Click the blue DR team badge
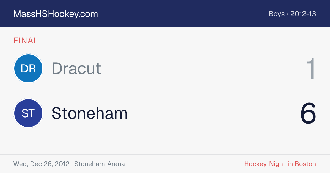330x173 pixels. click(x=28, y=68)
